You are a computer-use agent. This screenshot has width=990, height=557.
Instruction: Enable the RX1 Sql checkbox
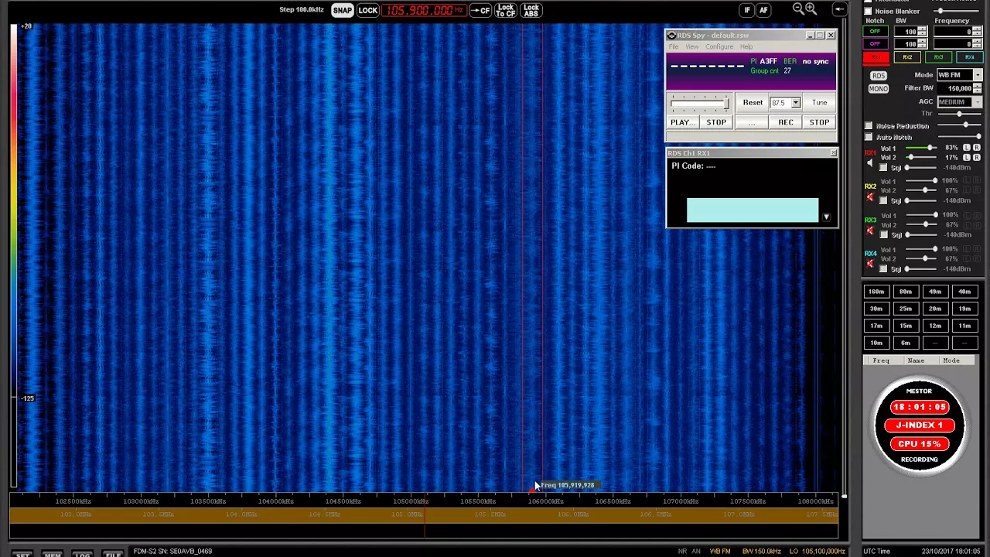(x=883, y=167)
